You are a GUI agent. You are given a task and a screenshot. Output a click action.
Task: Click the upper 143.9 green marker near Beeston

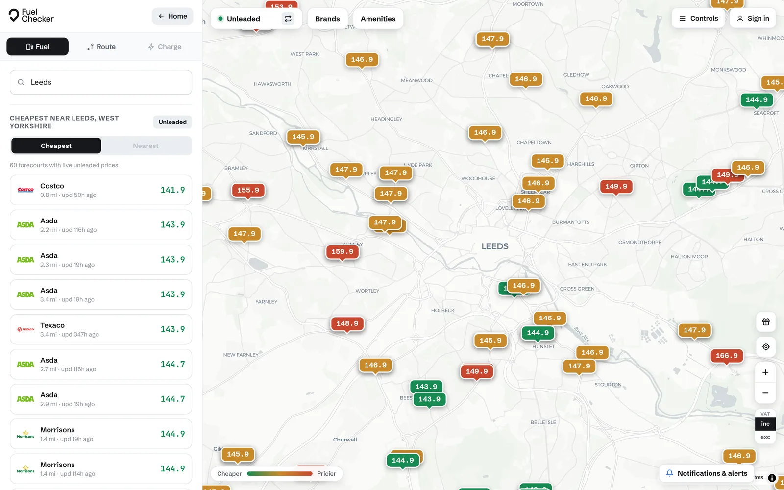tap(426, 387)
